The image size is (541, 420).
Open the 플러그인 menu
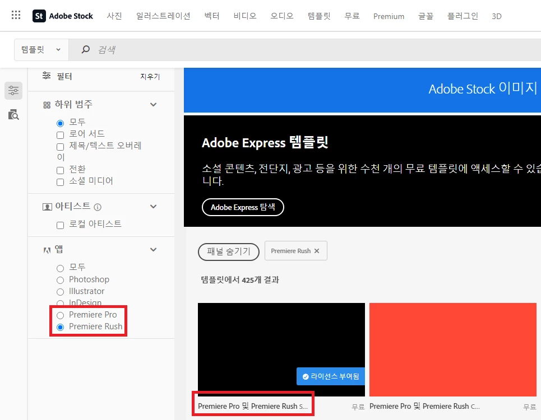click(x=463, y=16)
